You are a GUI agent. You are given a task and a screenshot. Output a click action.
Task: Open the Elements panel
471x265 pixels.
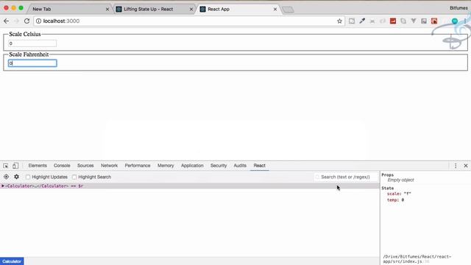38,166
